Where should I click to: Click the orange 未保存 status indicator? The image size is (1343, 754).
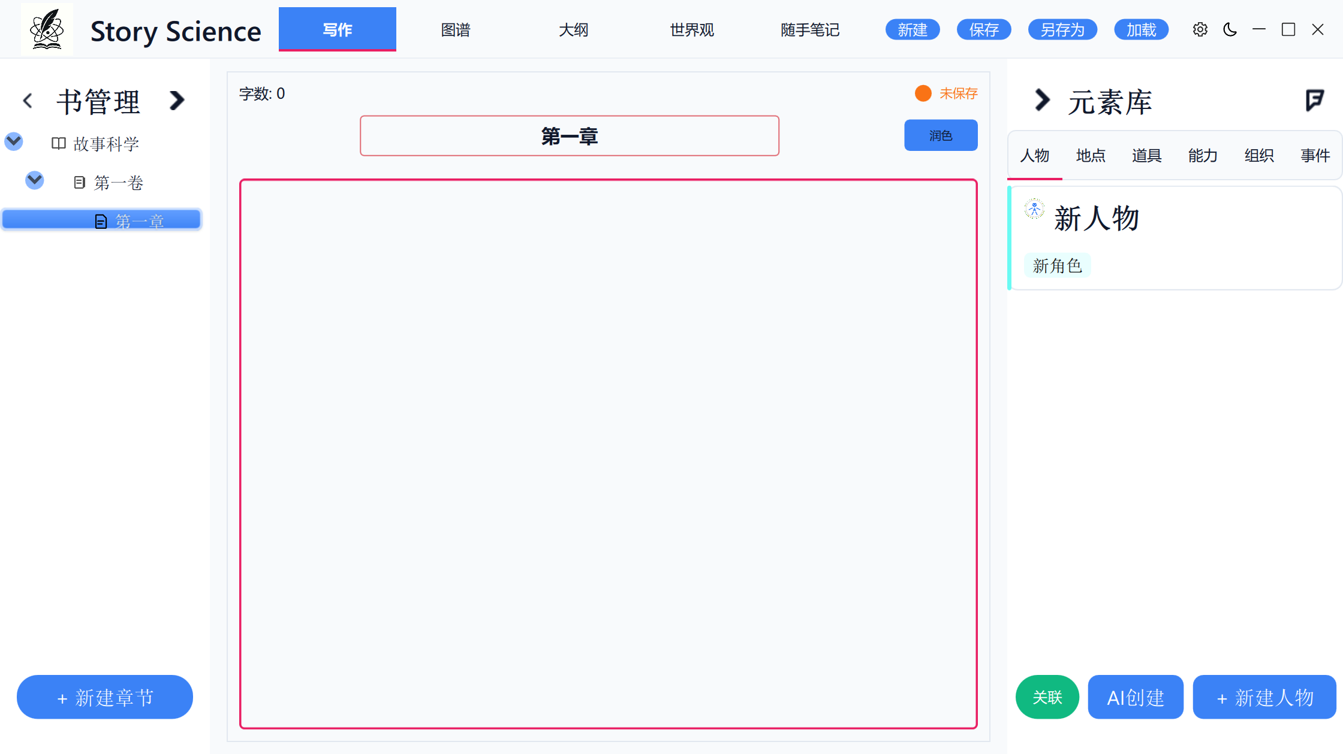923,93
